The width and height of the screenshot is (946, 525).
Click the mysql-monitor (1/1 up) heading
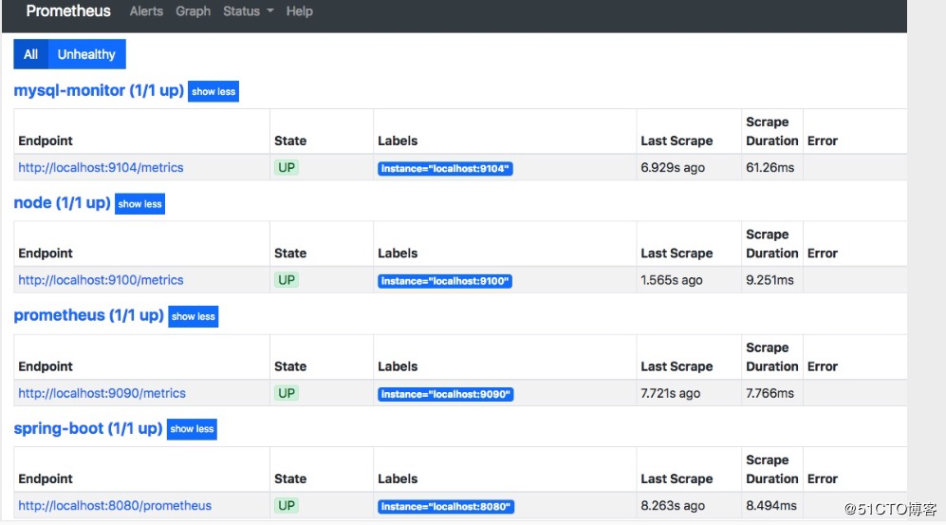[99, 91]
